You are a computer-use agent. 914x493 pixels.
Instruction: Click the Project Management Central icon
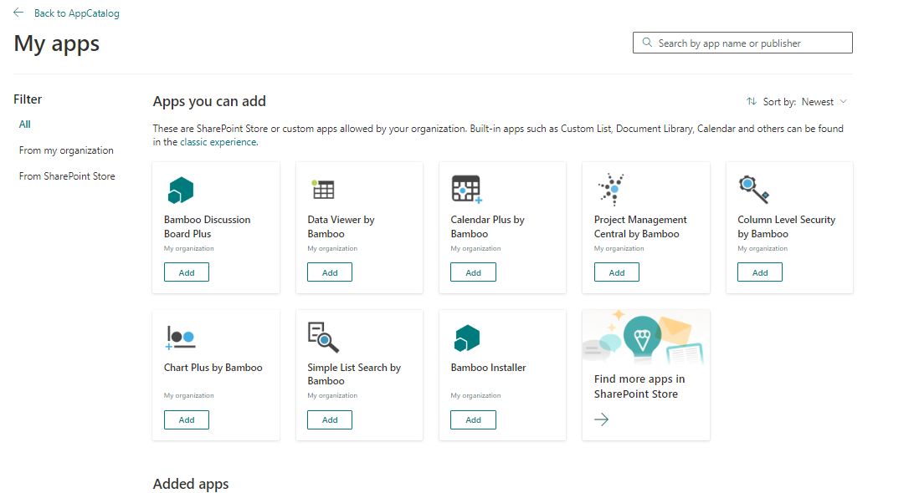point(611,189)
